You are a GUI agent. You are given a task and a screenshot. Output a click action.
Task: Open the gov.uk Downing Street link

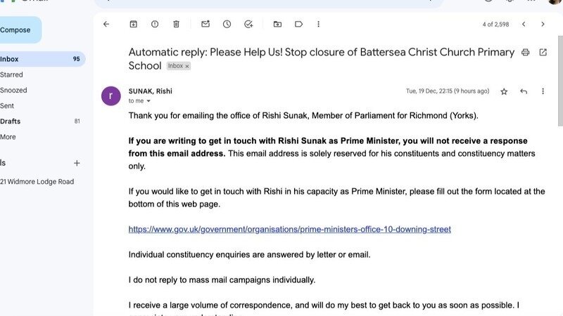tap(289, 230)
